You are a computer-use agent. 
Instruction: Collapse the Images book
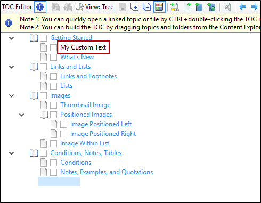pos(12,95)
